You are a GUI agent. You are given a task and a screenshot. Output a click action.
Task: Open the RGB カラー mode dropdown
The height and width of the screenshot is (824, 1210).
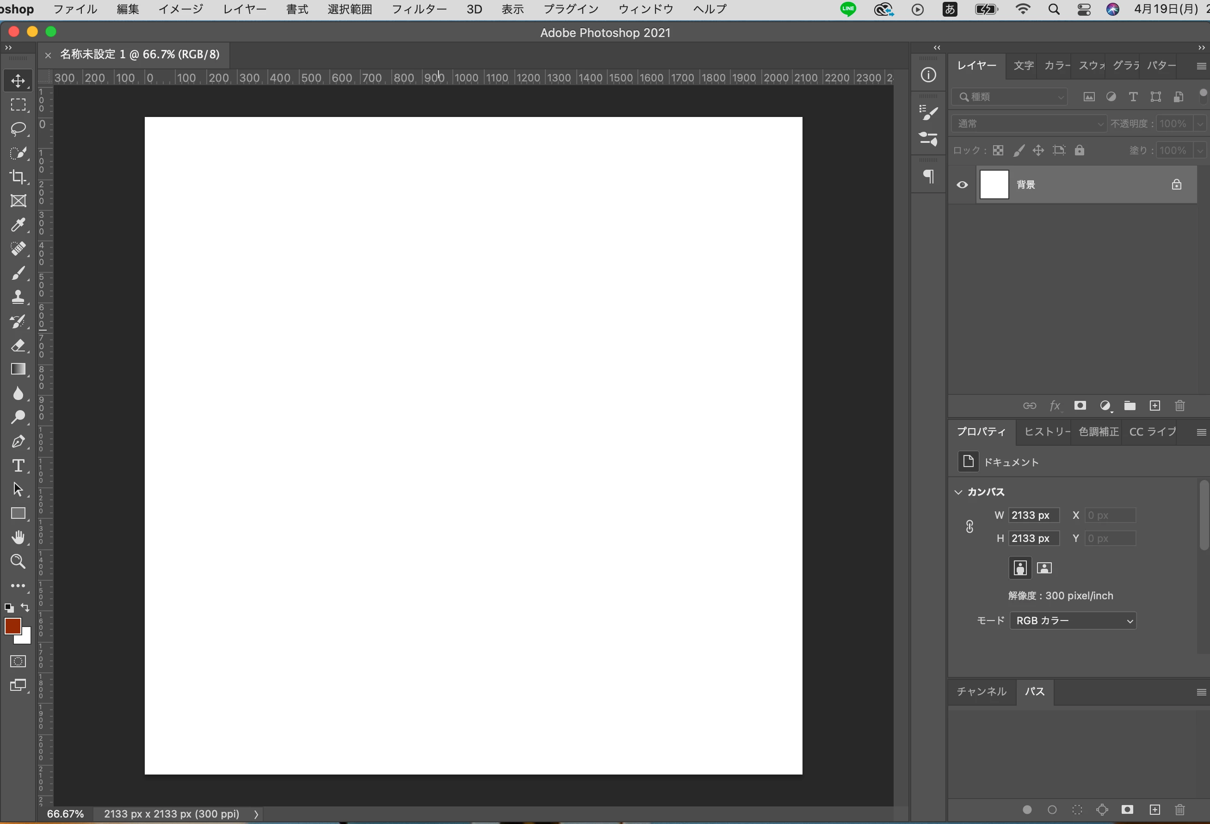click(x=1073, y=621)
